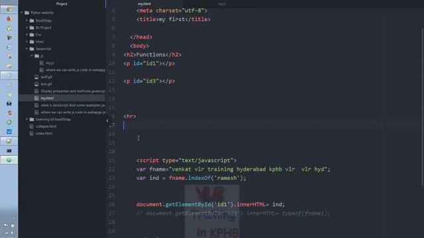Click the closing head tag
Screen dimensions: 424x238
coord(141,37)
